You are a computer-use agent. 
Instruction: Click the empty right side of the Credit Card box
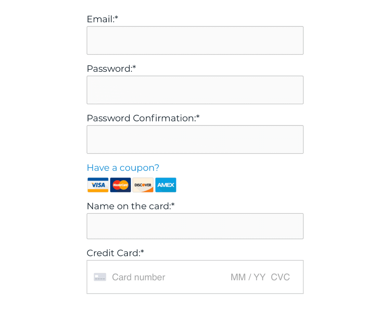point(297,277)
